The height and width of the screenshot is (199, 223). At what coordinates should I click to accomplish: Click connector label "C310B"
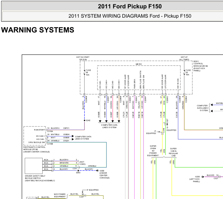tap(50, 144)
